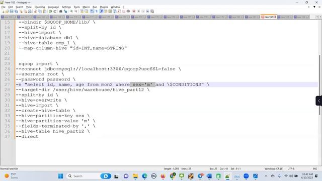Open the Plugins menu
Viewport: 322px width, 181px height.
(x=104, y=7)
